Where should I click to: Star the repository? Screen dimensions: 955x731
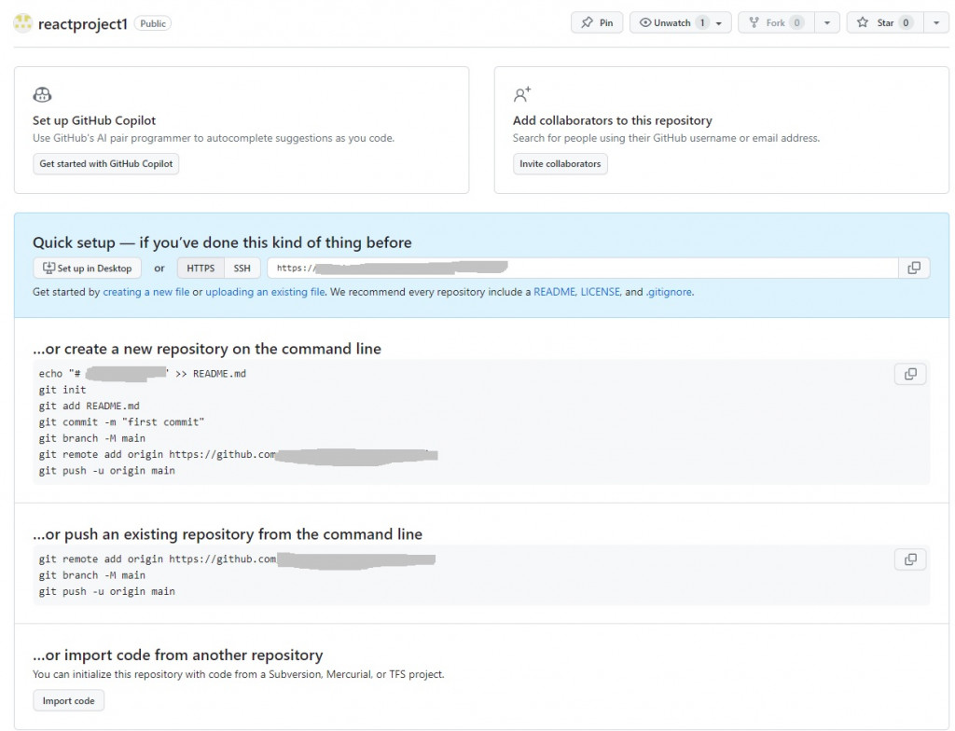click(885, 22)
